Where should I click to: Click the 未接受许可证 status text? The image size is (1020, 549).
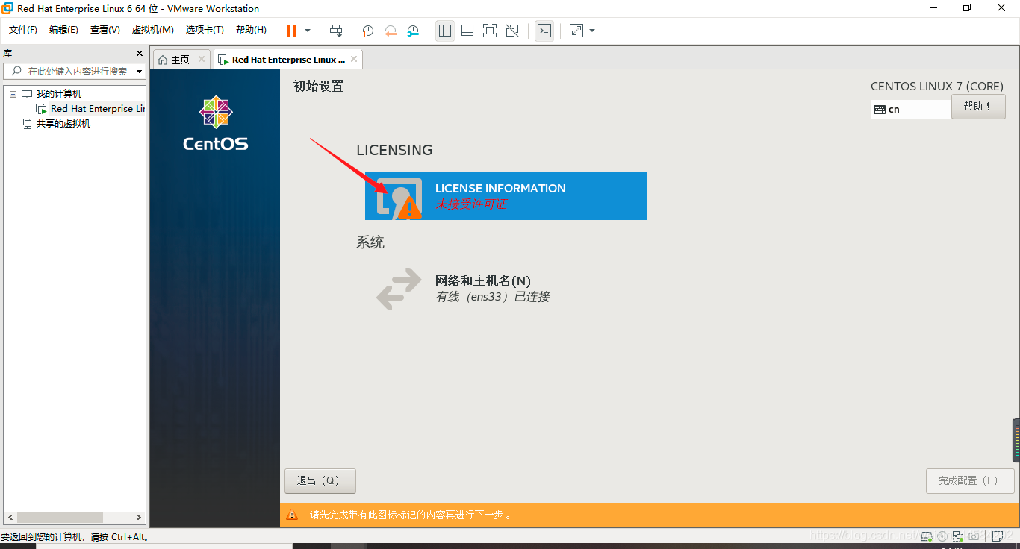point(471,204)
